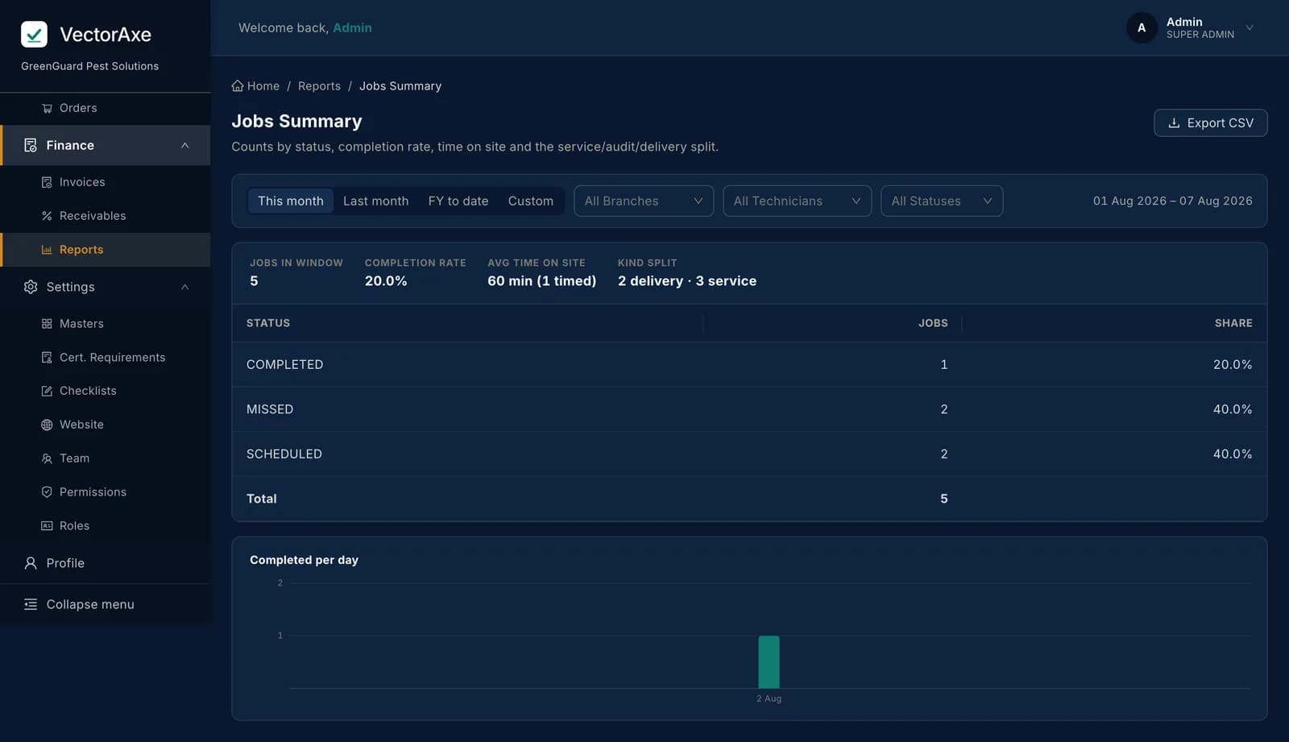Viewport: 1289px width, 742px height.
Task: Open Reports in the sidebar
Action: [x=106, y=250]
